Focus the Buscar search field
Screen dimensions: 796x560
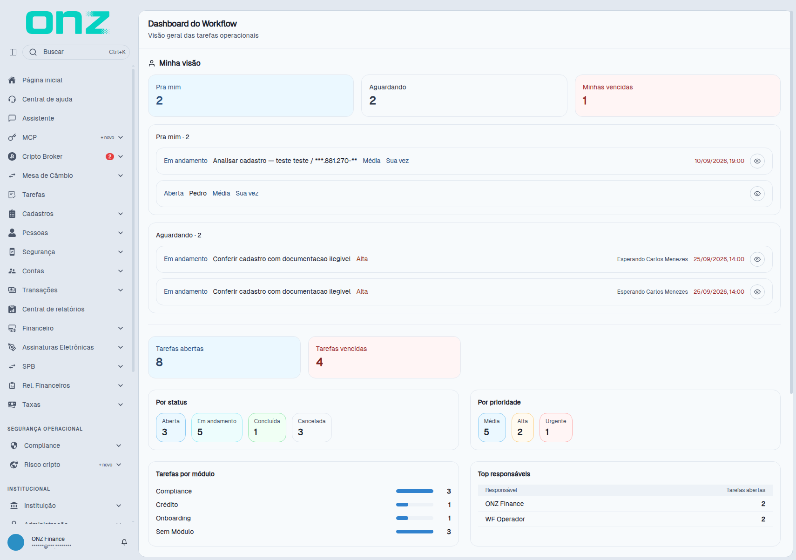pyautogui.click(x=76, y=52)
